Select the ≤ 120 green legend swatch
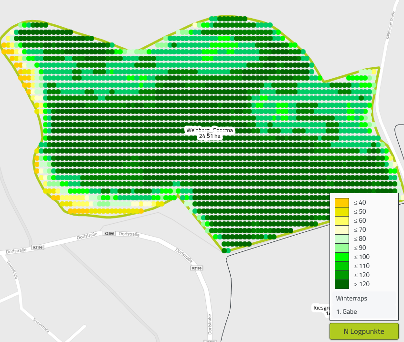 pyautogui.click(x=342, y=275)
